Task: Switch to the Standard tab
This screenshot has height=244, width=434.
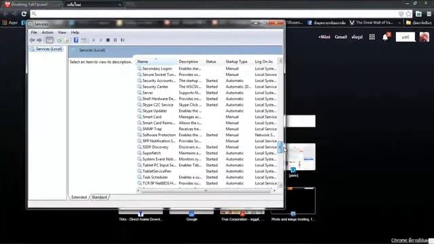Action: coord(99,197)
